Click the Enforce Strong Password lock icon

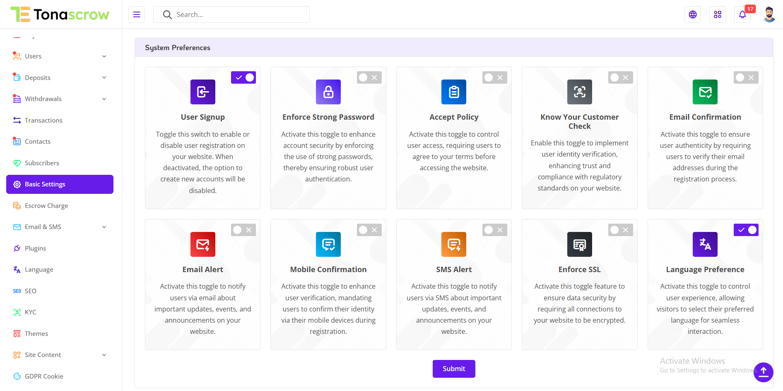328,92
